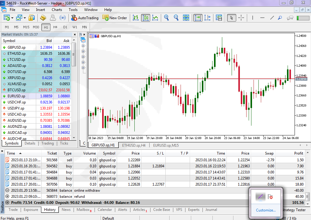The height and width of the screenshot is (220, 311).
Task: Select the H4 timeframe button
Action: 55,27
